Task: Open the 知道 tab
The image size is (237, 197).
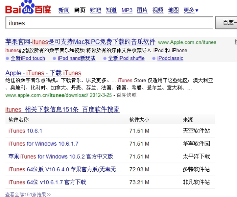Action: click(111, 10)
